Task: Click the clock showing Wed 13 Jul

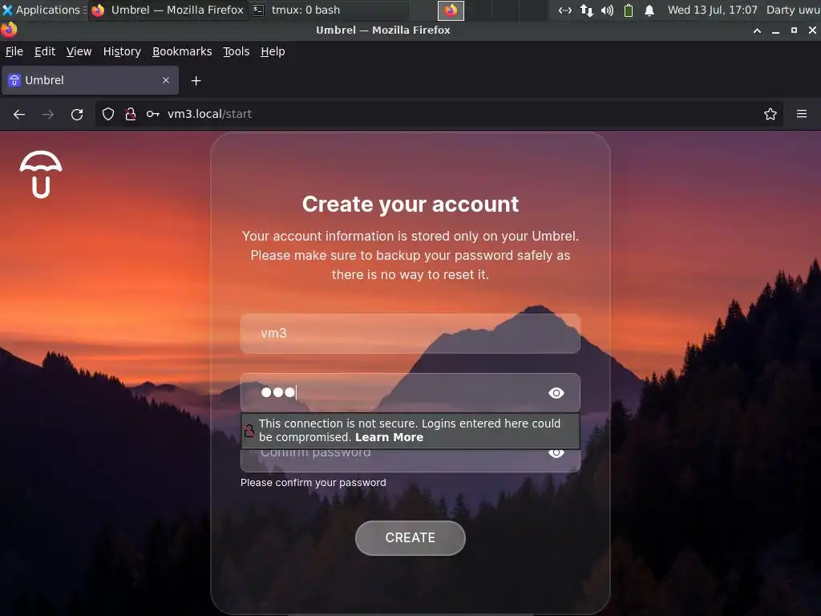Action: click(712, 10)
